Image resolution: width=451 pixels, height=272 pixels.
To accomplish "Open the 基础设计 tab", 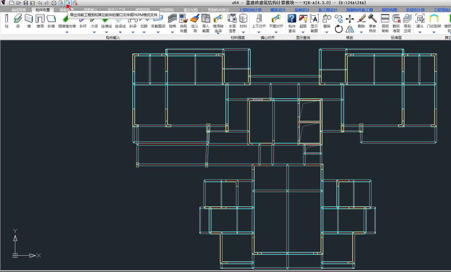I will [x=302, y=10].
